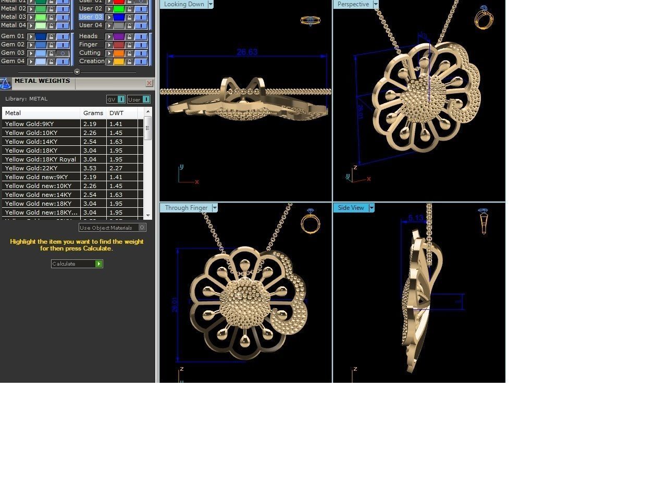Click the Calculate button
Image resolution: width=669 pixels, height=501 pixels.
[x=77, y=264]
